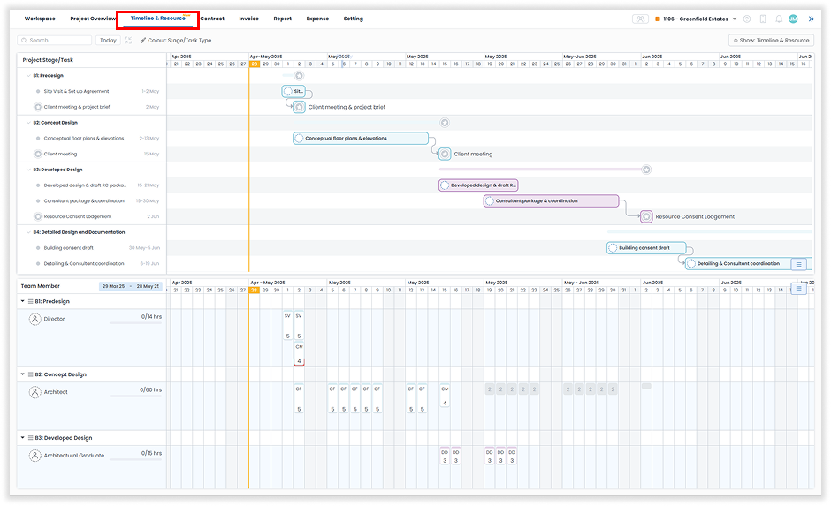Click the B2 Concept Design stage end marker
Viewport: 831px width, 506px height.
coord(445,123)
